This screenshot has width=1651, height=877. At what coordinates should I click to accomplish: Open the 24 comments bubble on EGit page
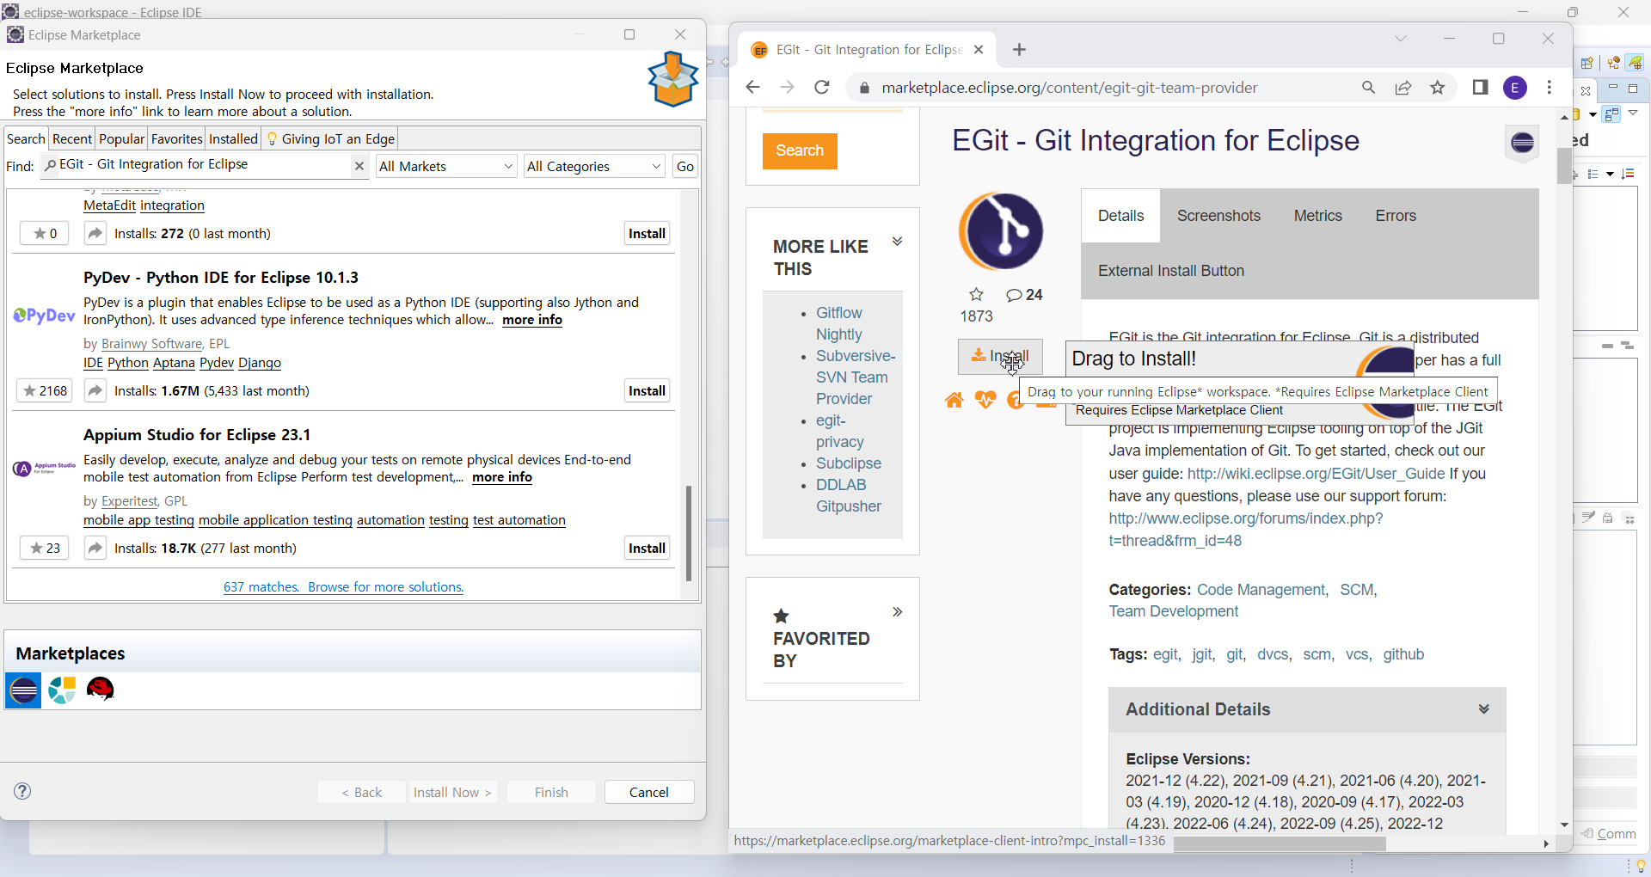coord(1024,295)
